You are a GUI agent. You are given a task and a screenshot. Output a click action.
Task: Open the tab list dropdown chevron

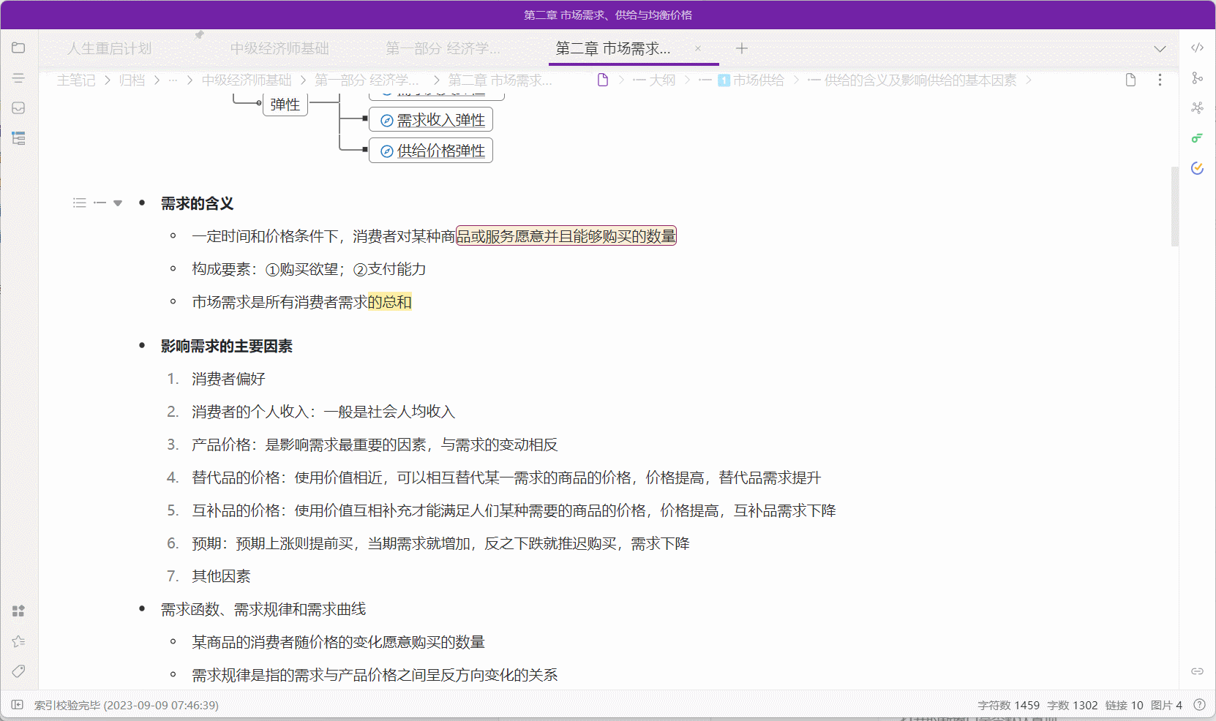1160,49
